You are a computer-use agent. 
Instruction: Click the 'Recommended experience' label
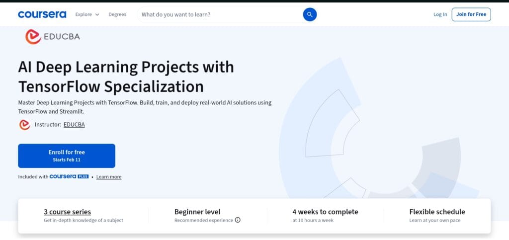203,220
